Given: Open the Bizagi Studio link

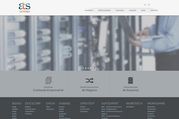Looking at the screenshot, I should click(14, 113).
